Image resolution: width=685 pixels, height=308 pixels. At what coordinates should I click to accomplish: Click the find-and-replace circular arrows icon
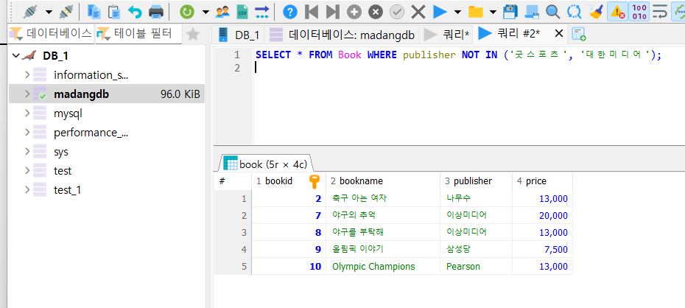tap(574, 12)
